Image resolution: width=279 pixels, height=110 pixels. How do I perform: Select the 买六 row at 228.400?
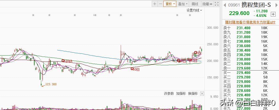pyautogui.click(x=250, y=95)
